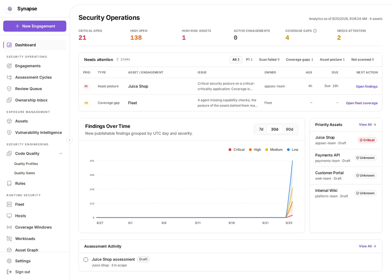
Task: Click the Unknown badge on Payments API
Action: (365, 158)
